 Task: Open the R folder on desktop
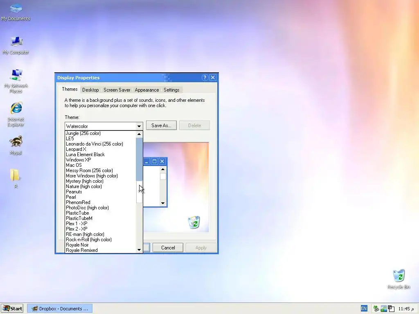tap(15, 178)
